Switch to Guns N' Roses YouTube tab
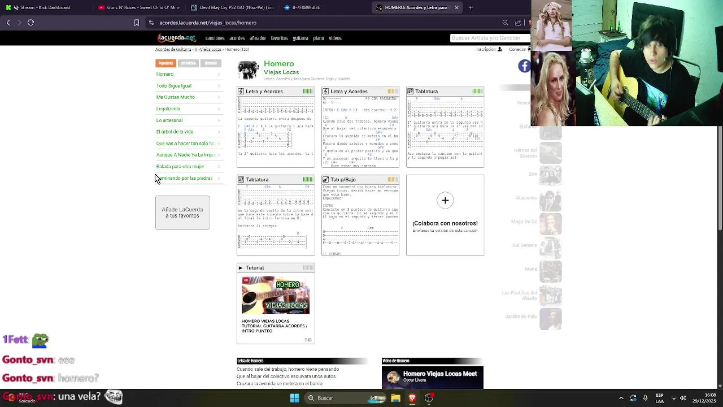 [x=138, y=7]
